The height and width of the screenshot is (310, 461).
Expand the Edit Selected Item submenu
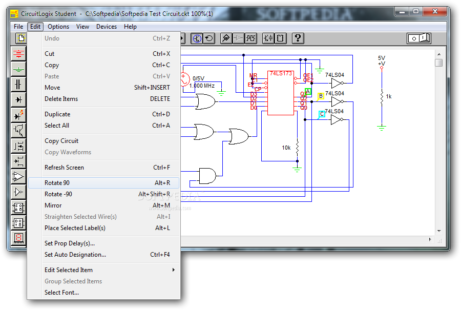(x=103, y=270)
